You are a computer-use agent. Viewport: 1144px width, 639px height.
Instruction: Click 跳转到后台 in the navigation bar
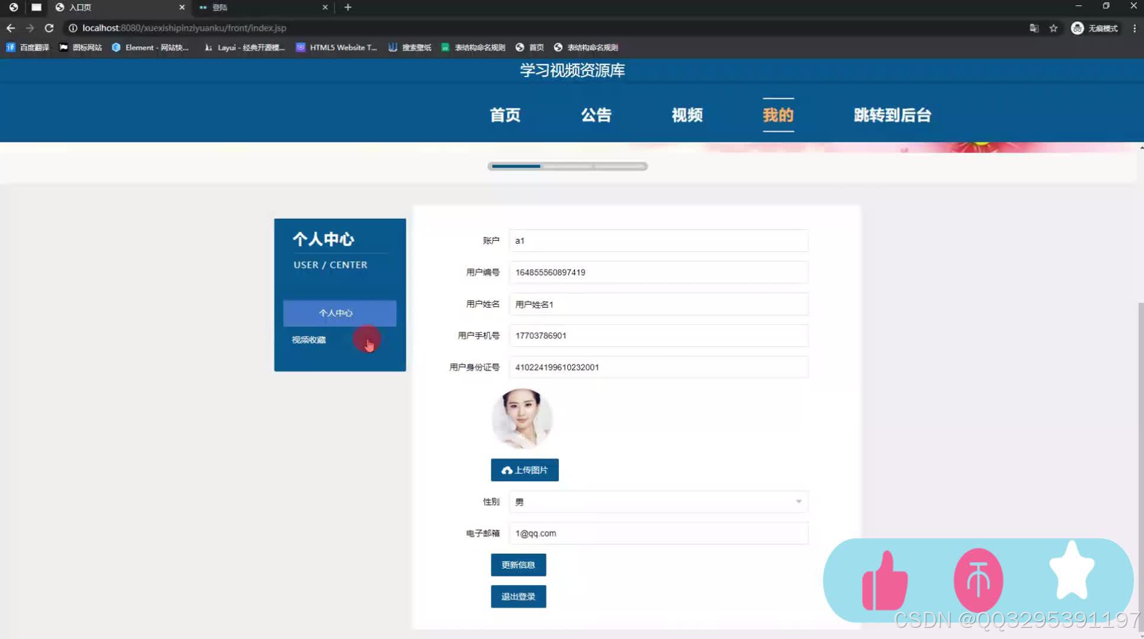click(x=892, y=115)
